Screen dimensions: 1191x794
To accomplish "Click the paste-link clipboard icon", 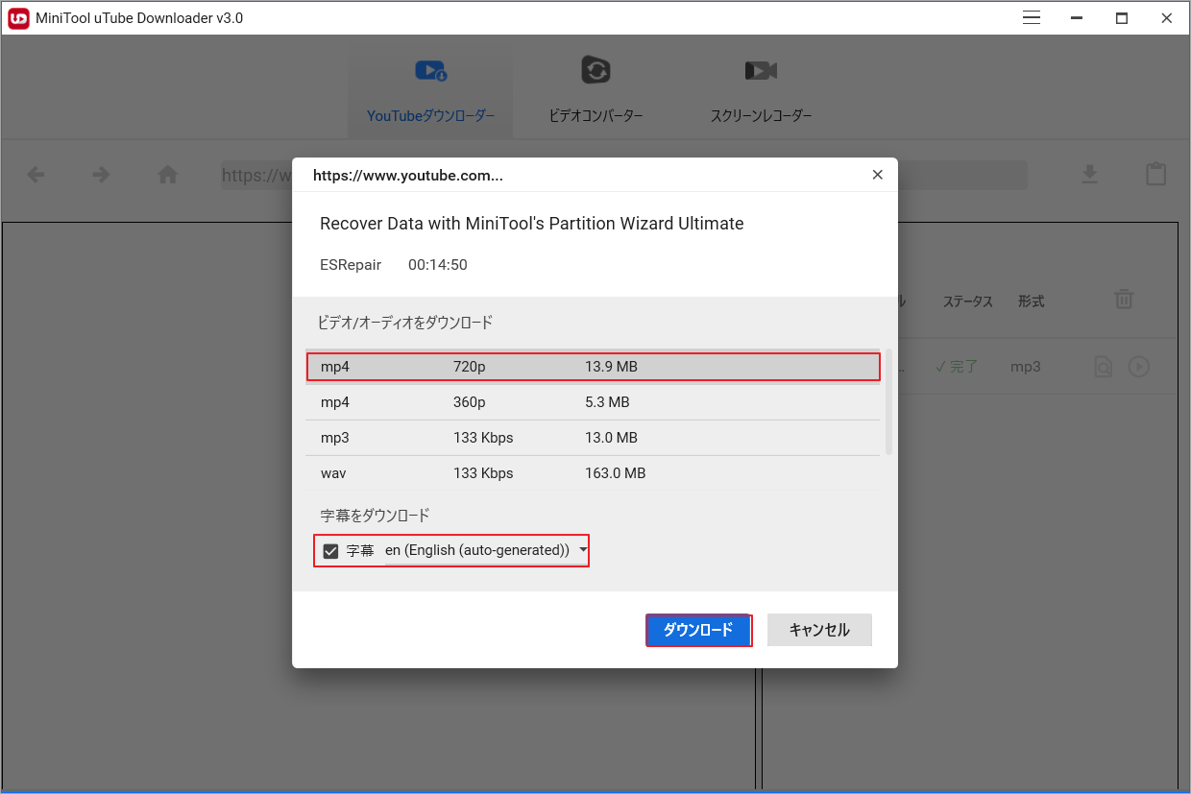I will (x=1155, y=175).
